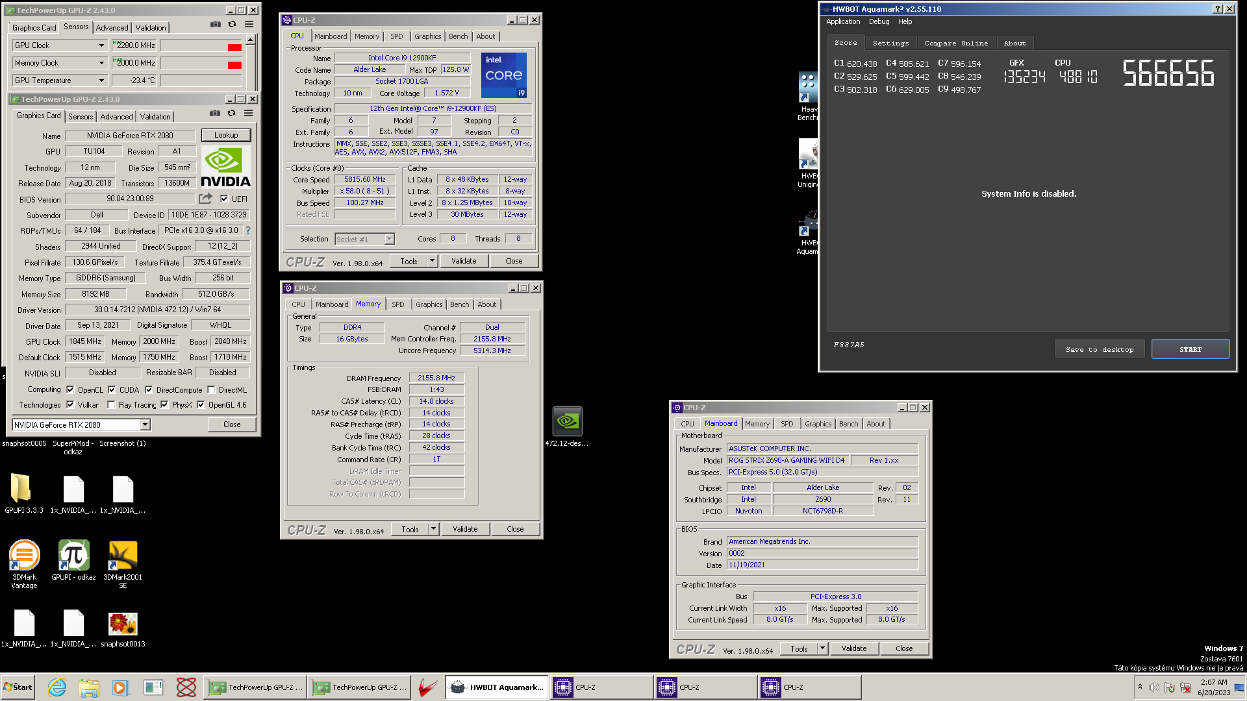Screen dimensions: 1247x701
Task: Click the refresh icon in GPU-Z Graphics Card window
Action: click(232, 113)
